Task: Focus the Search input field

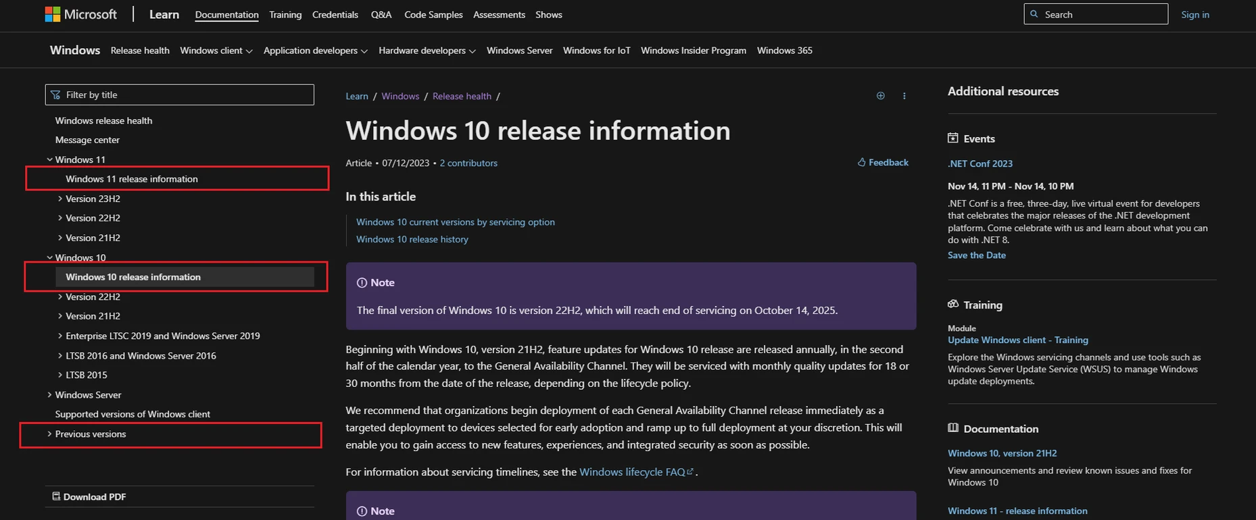Action: click(x=1096, y=14)
